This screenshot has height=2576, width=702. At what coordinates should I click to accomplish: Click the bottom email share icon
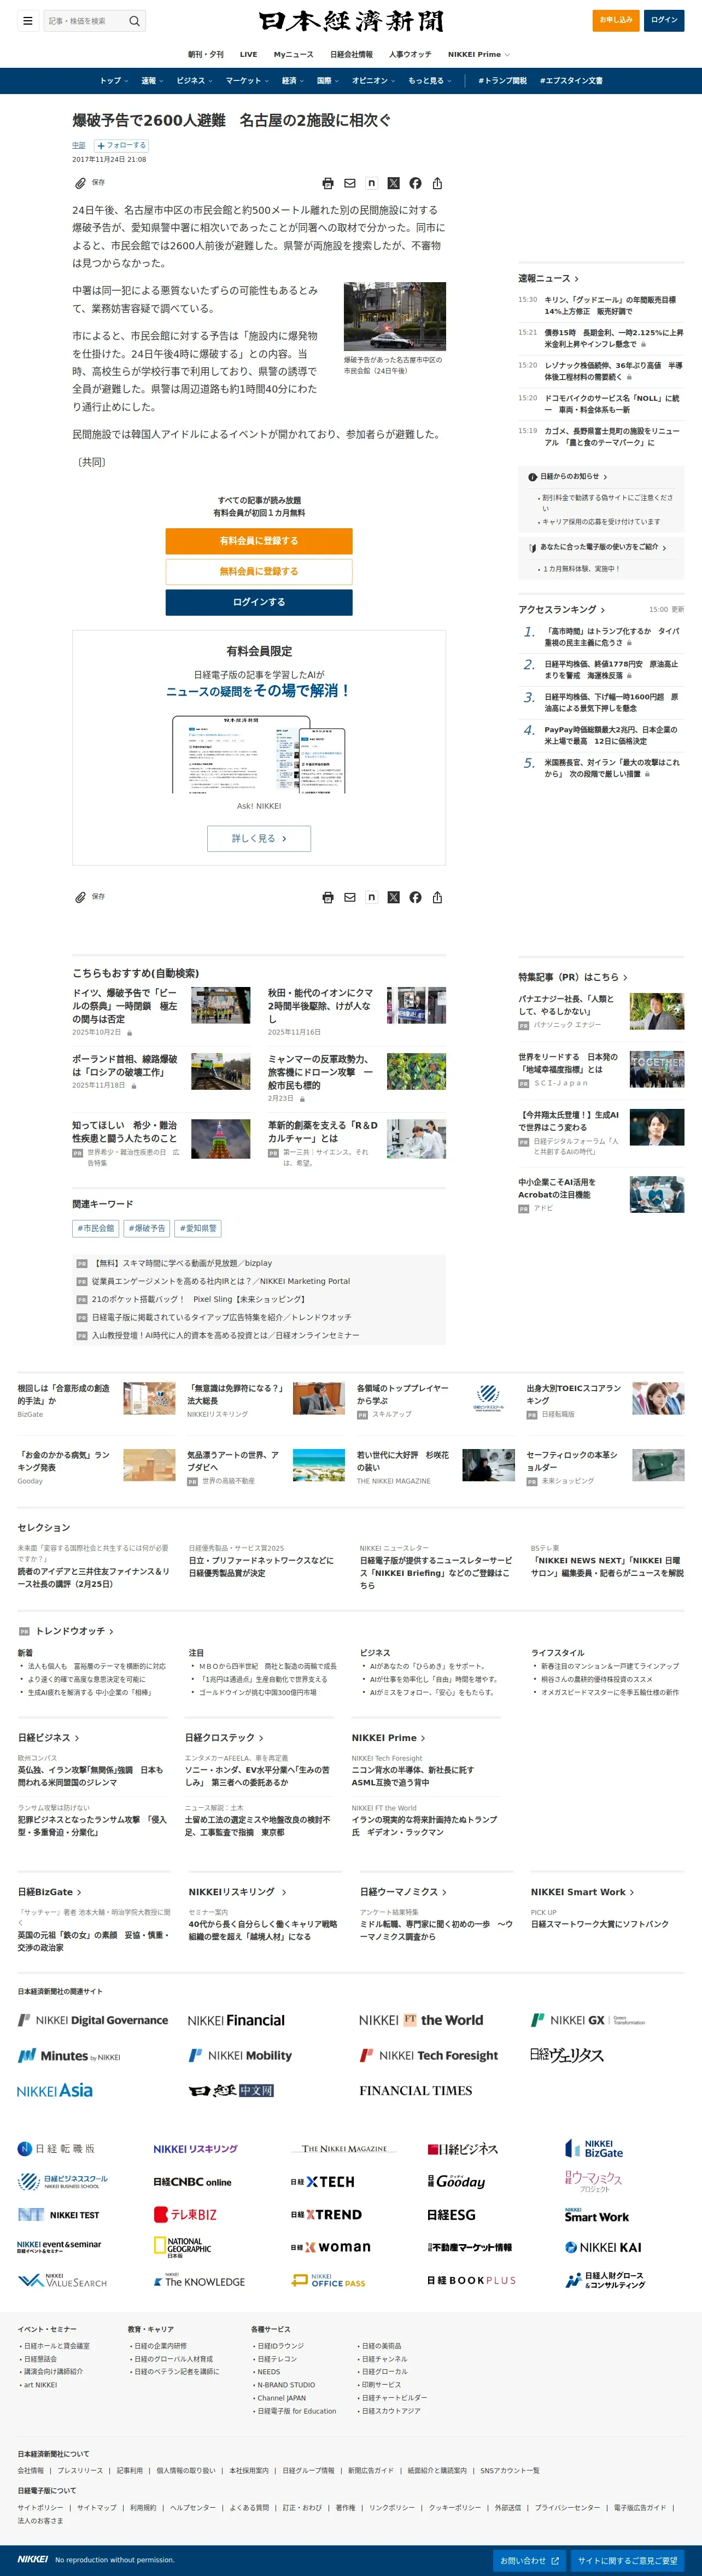coord(350,897)
